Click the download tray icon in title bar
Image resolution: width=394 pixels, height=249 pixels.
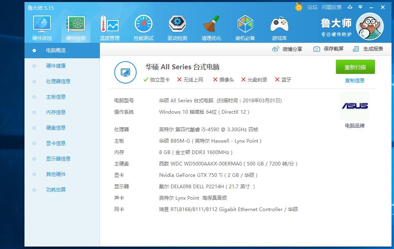[x=350, y=7]
